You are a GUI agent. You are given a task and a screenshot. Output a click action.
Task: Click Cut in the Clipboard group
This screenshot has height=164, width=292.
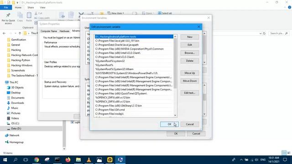point(38,13)
